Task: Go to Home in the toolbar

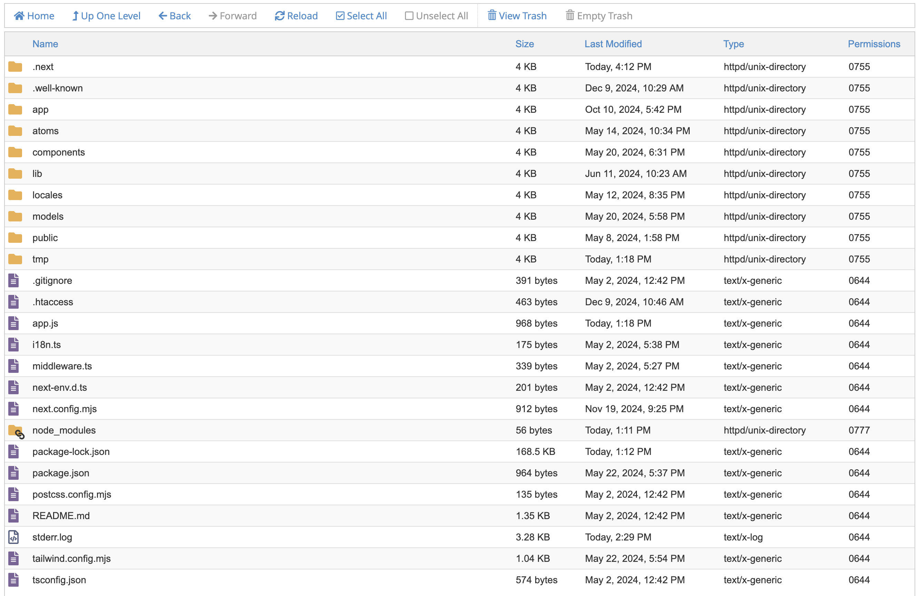Action: tap(34, 16)
